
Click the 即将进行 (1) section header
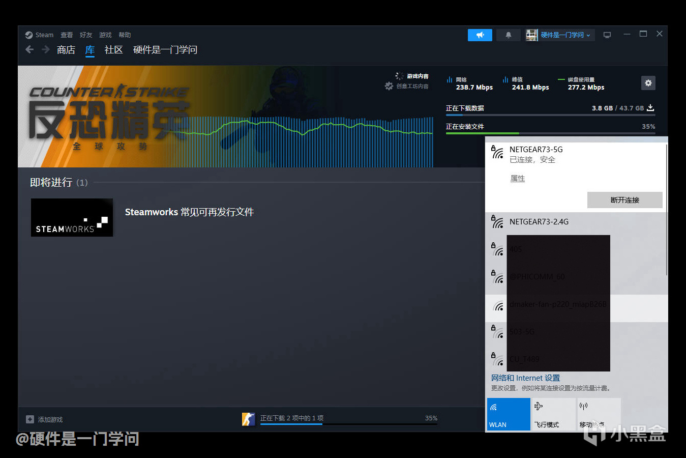[x=59, y=182]
